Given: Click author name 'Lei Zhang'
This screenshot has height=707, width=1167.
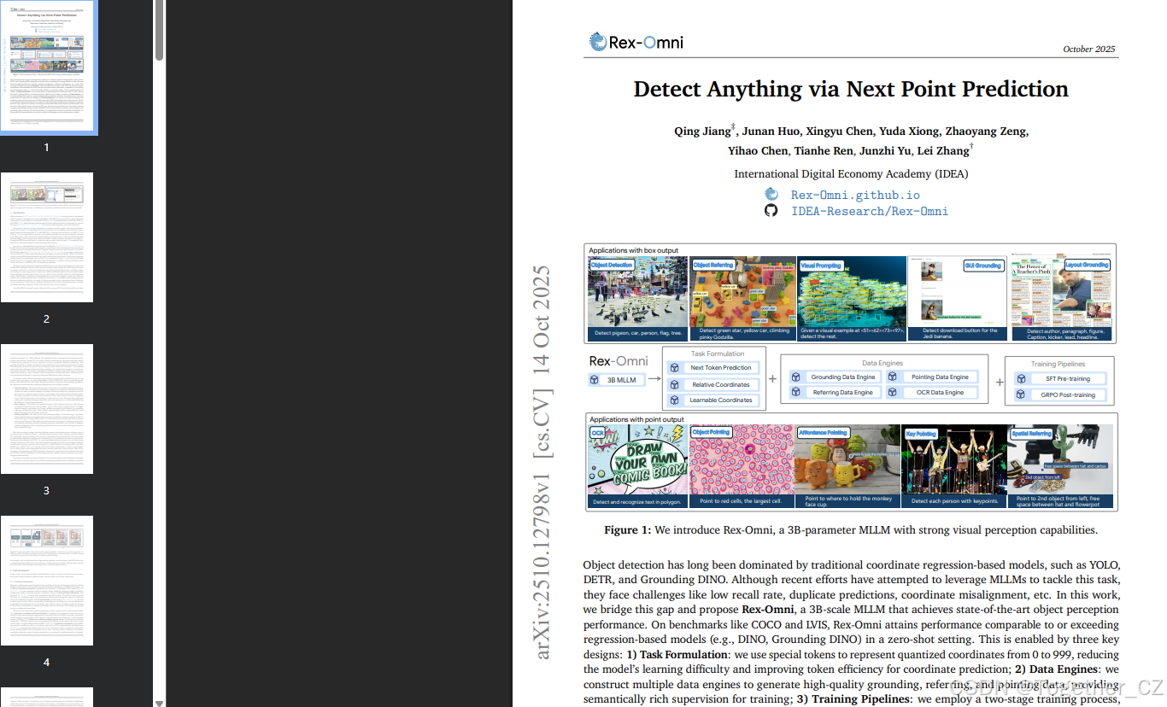Looking at the screenshot, I should point(943,150).
